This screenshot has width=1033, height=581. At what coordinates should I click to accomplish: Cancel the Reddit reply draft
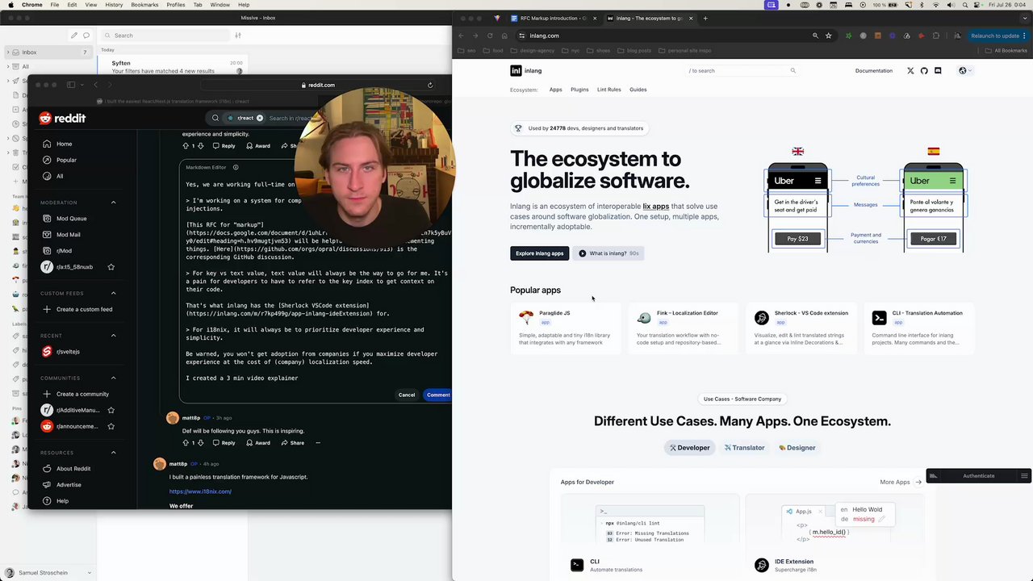coord(407,395)
